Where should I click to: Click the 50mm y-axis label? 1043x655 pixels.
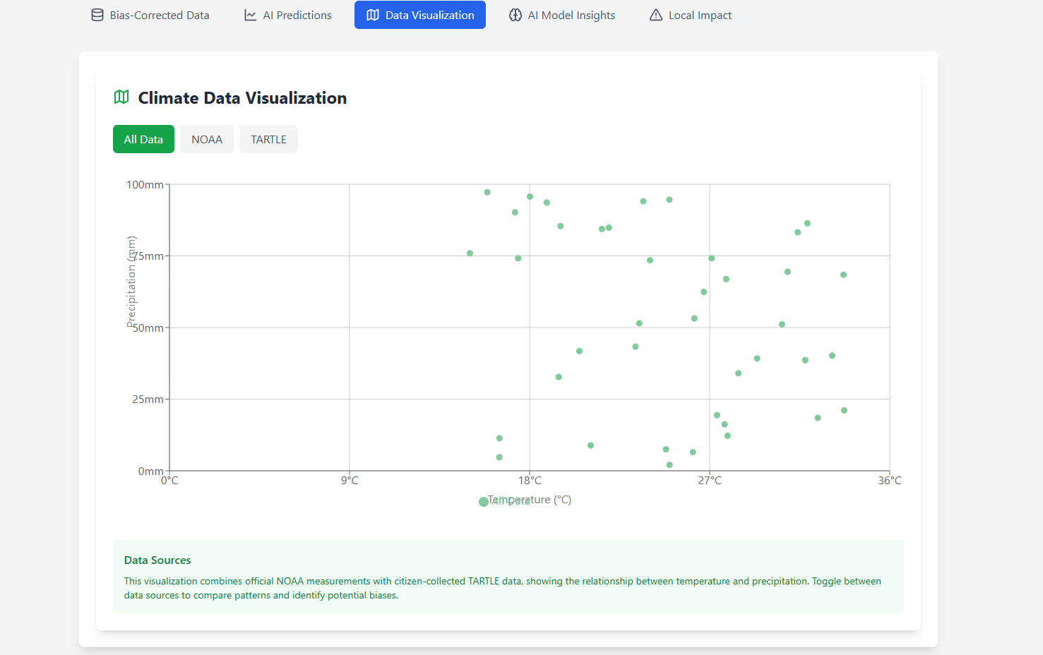click(x=148, y=328)
